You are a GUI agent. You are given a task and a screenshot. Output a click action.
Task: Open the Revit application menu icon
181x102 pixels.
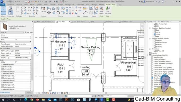click(1, 1)
